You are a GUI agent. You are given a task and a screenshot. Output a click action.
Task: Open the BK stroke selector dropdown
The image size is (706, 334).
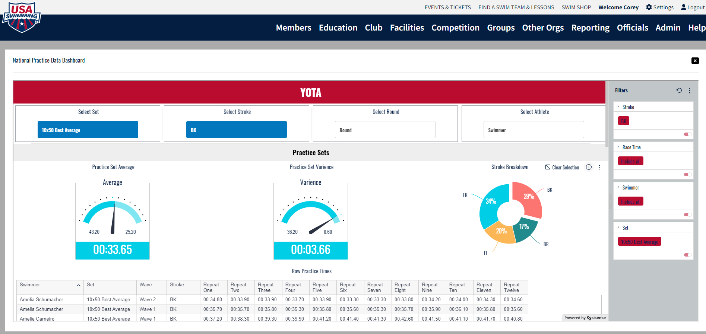[x=237, y=130]
